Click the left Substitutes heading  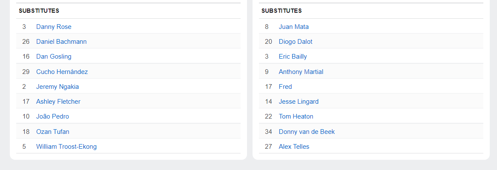tap(39, 11)
